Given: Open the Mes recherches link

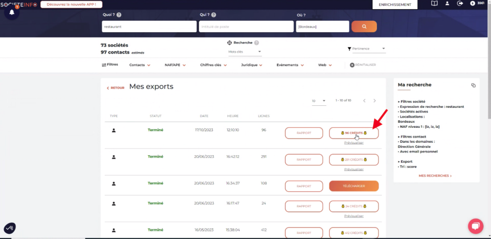Looking at the screenshot, I should tap(435, 176).
